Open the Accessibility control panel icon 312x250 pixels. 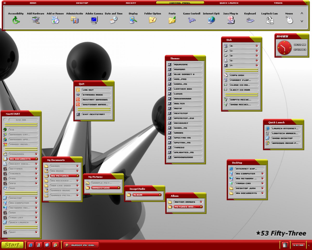(x=16, y=20)
